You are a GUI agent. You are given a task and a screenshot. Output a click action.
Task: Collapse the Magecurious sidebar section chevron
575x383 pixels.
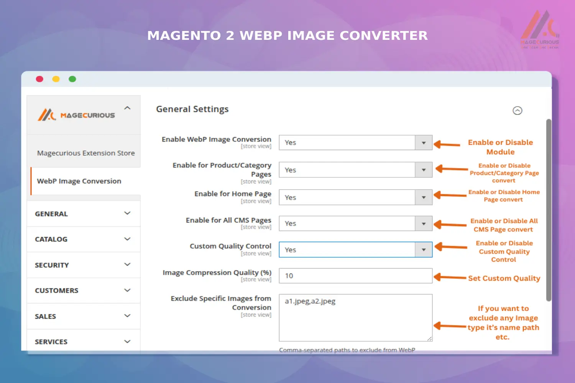coord(128,108)
